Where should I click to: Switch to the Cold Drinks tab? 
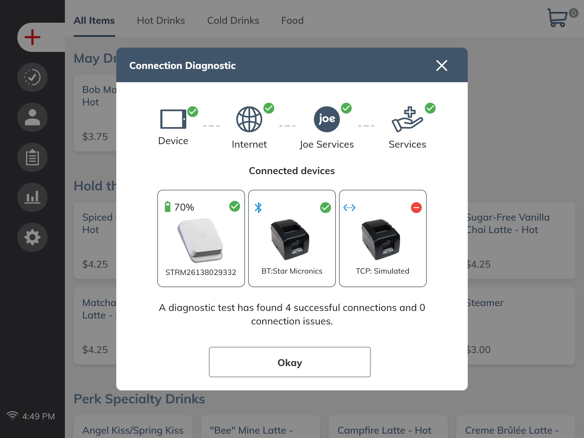tap(233, 21)
